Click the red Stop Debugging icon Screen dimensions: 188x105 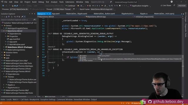(88, 6)
